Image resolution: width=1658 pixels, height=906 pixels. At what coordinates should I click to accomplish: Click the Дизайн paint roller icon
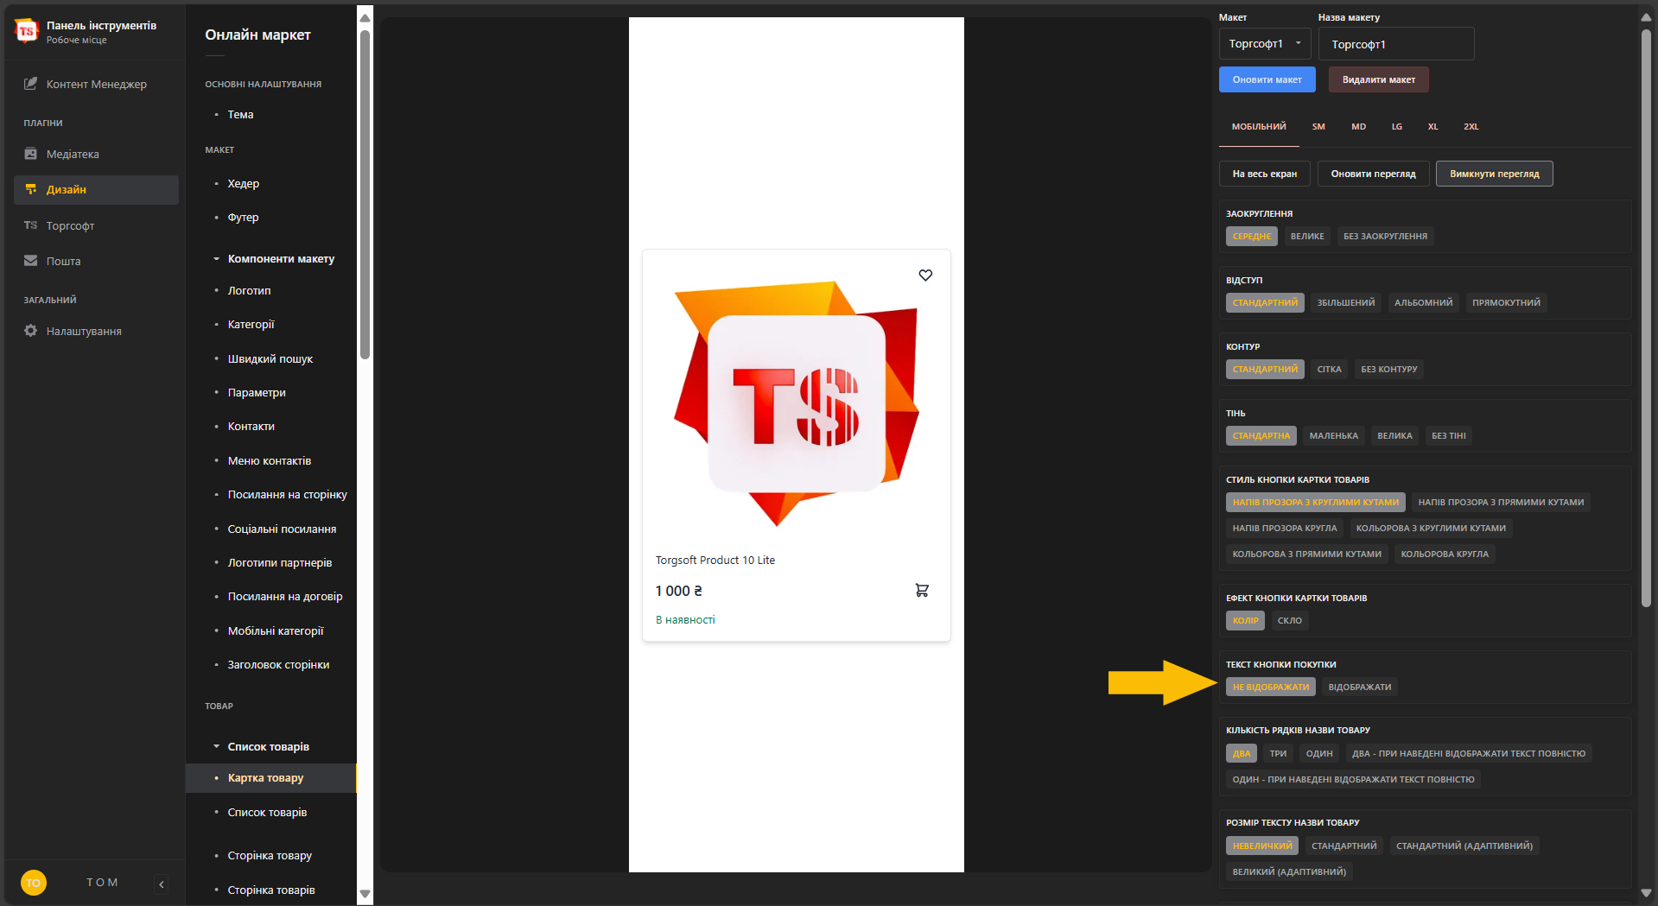(x=31, y=189)
